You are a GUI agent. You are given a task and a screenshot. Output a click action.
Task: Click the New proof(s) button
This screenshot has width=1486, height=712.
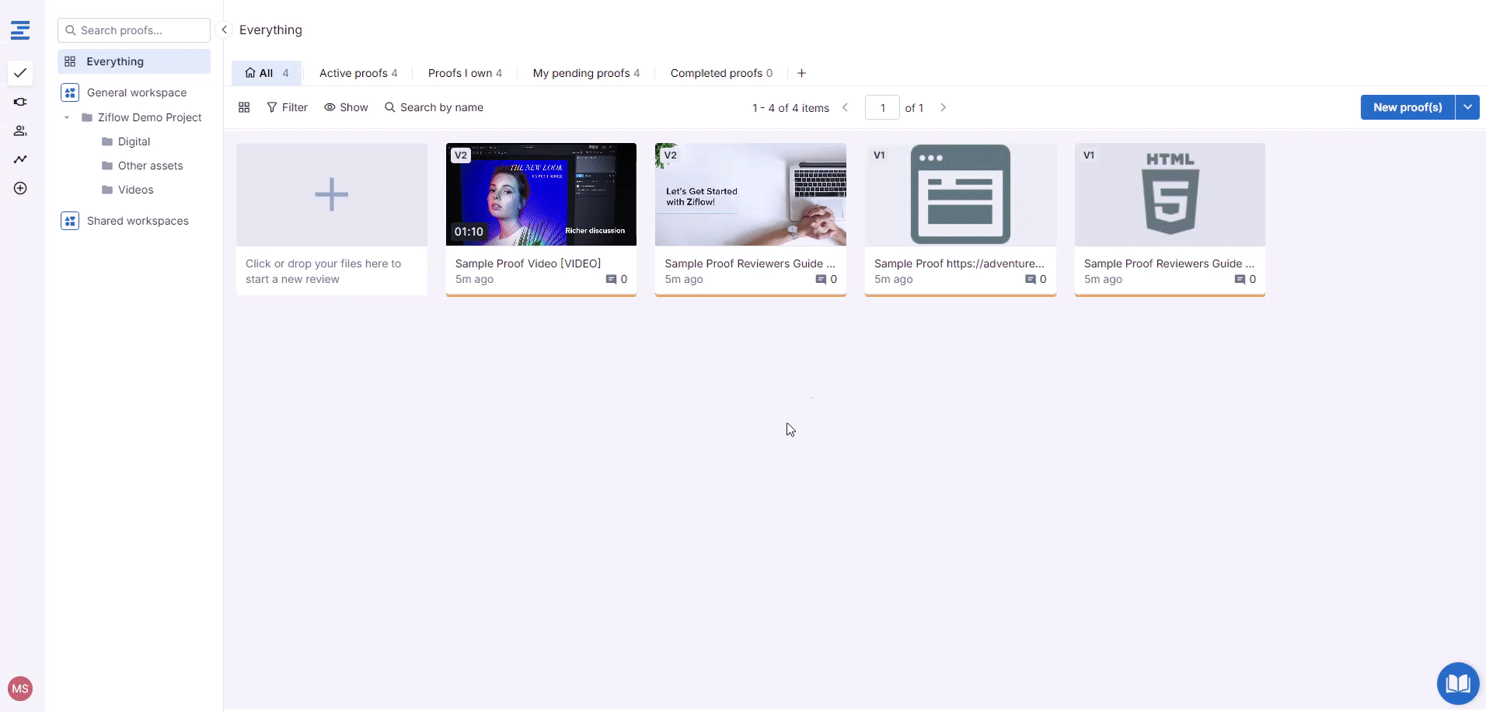point(1407,107)
